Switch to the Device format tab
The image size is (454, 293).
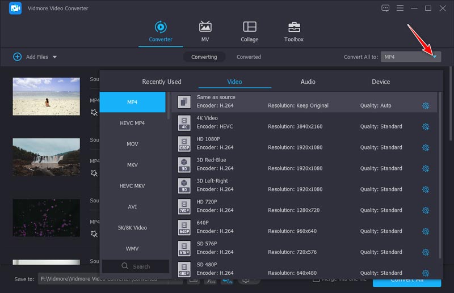point(380,82)
